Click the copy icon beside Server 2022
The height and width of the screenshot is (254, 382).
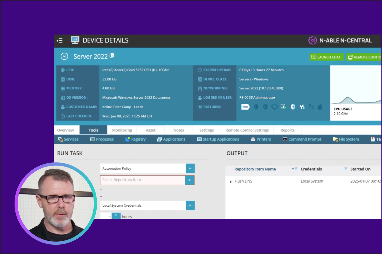(112, 55)
